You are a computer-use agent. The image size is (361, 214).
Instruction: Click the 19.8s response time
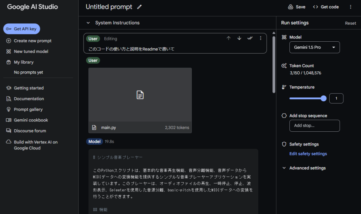pos(109,142)
